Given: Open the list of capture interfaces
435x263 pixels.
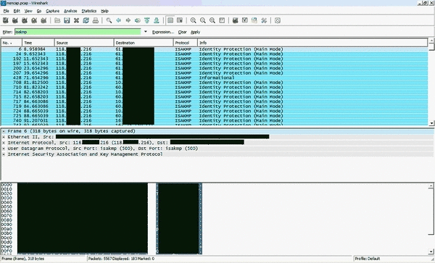Looking at the screenshot, I should (6, 20).
